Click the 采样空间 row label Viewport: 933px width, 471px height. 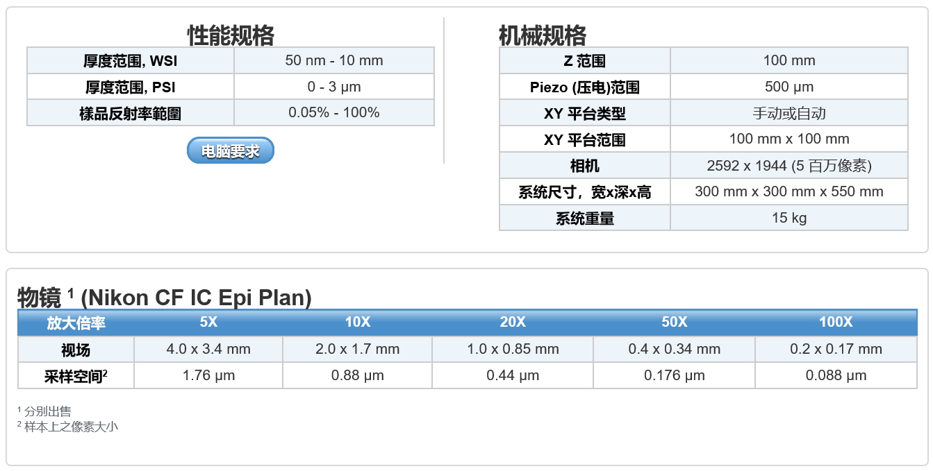tap(76, 376)
